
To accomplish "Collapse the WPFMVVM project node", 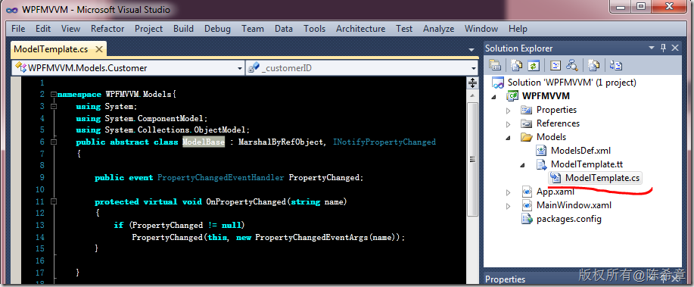I will pos(494,97).
